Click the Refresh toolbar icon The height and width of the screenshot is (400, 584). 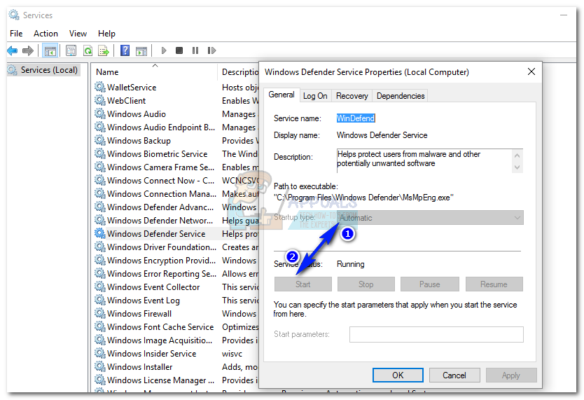[88, 50]
